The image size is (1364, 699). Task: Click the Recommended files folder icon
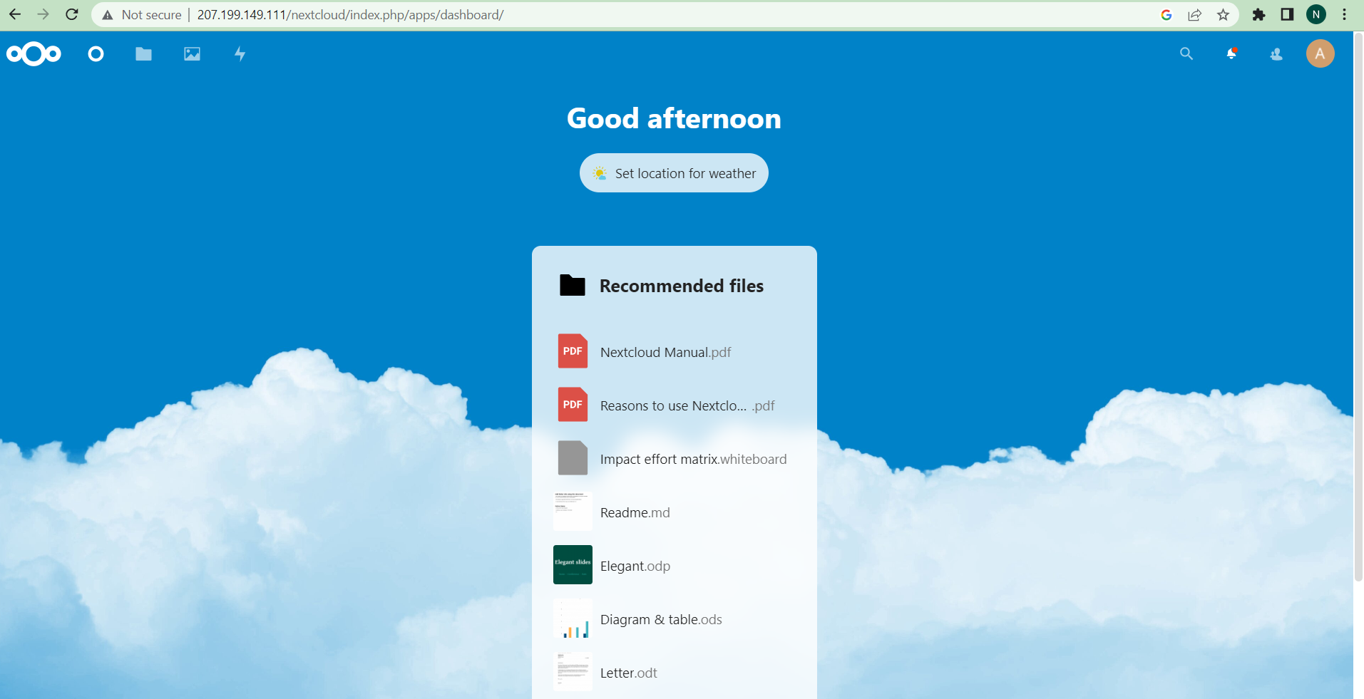click(x=572, y=285)
